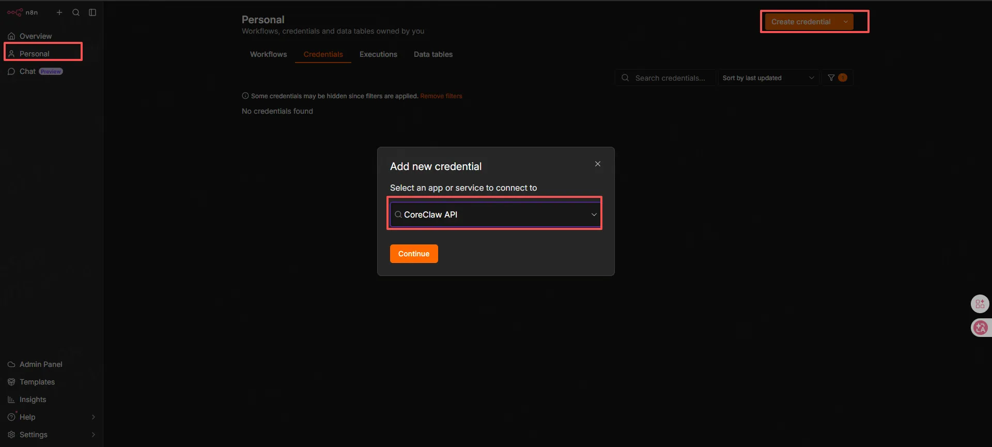Click the Templates package icon
992x447 pixels.
pyautogui.click(x=11, y=382)
